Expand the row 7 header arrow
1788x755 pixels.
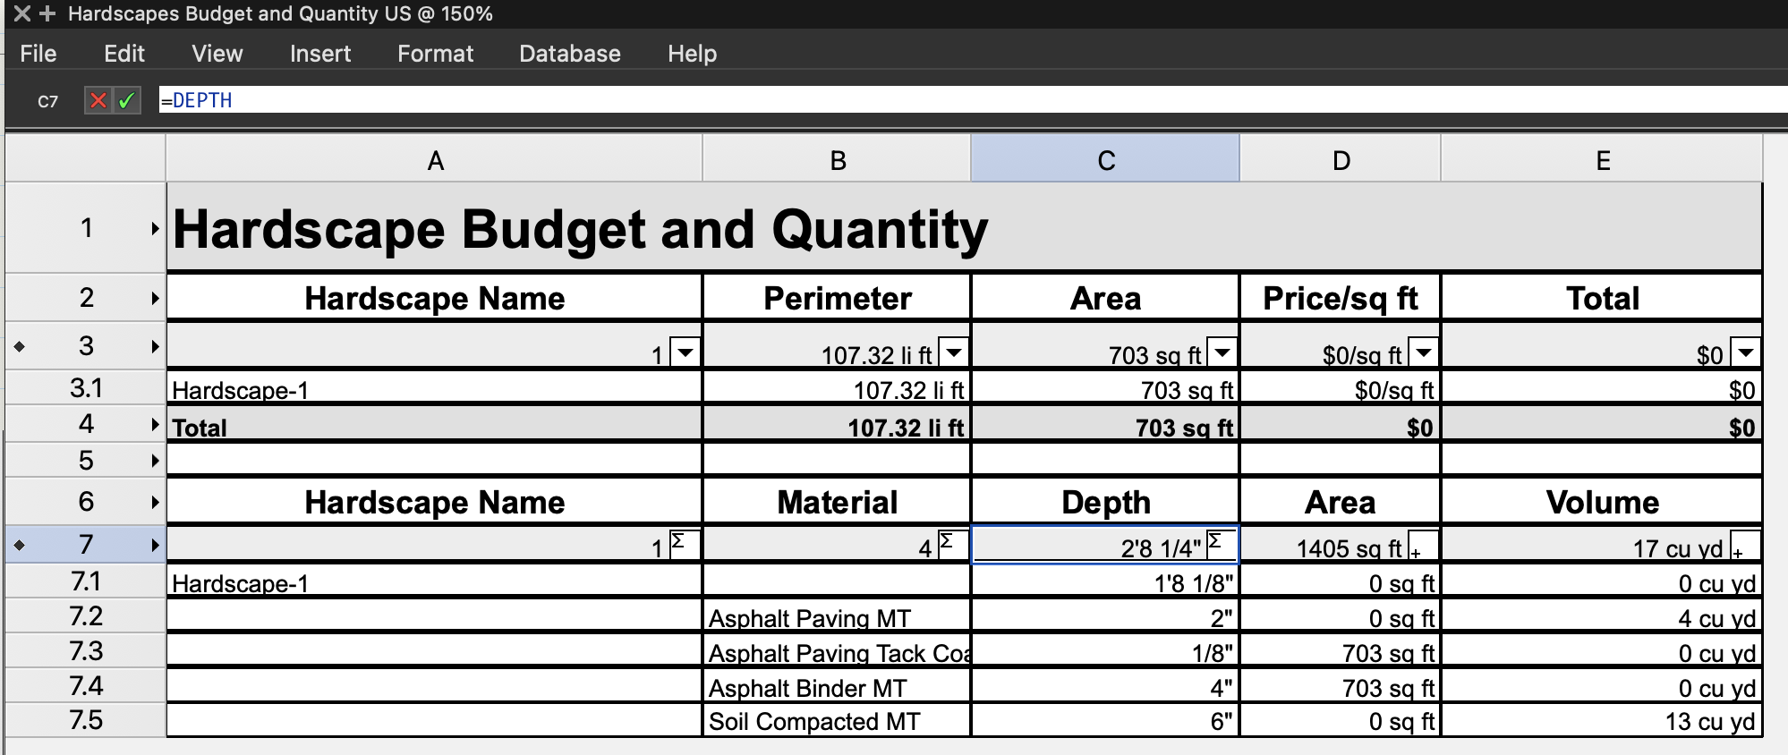155,545
